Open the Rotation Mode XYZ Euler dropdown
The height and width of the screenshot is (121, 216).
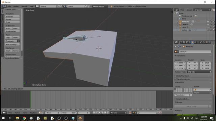point(199,72)
